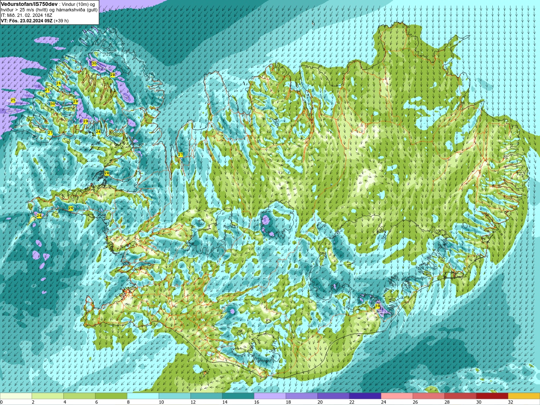
Task: Click the pale yellow 0–2 legend swatch
Action: [16, 396]
